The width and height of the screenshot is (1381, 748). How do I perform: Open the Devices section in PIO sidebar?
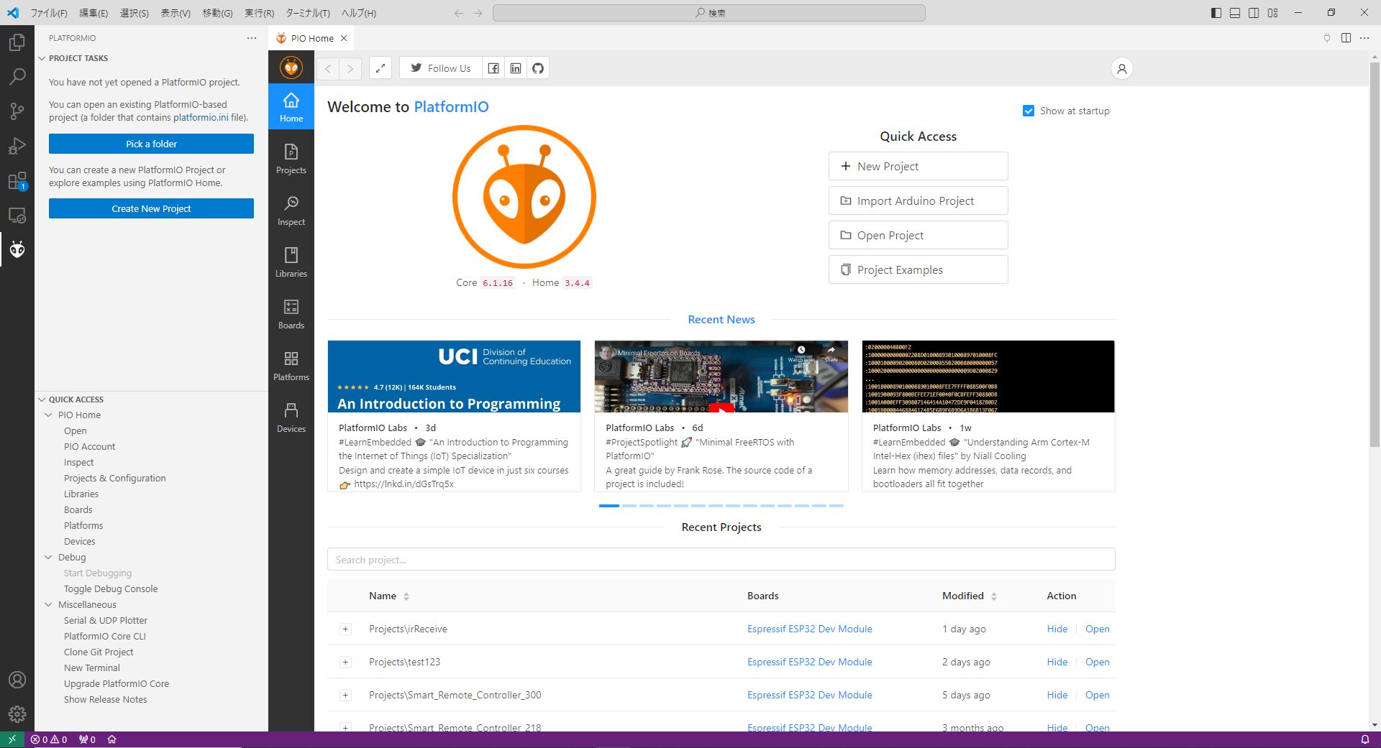pos(291,417)
